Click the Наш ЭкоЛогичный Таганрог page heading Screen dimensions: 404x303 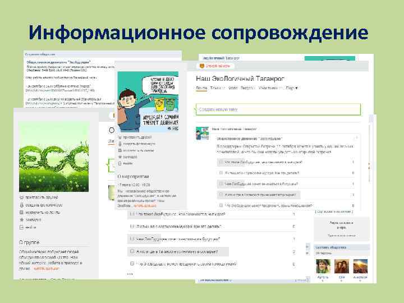point(240,79)
